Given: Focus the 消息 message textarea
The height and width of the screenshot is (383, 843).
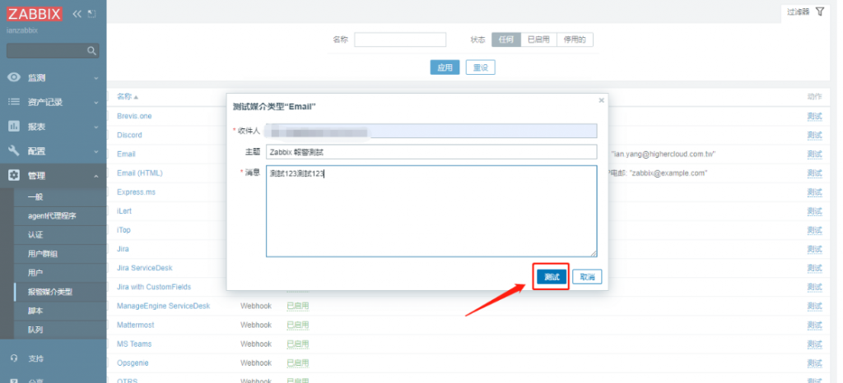Looking at the screenshot, I should click(431, 211).
